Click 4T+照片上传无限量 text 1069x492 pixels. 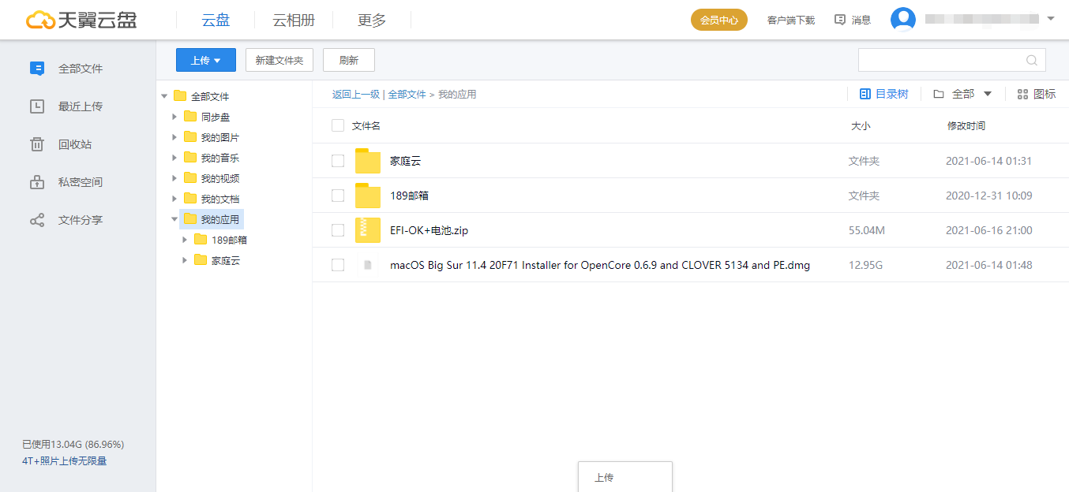[x=64, y=460]
